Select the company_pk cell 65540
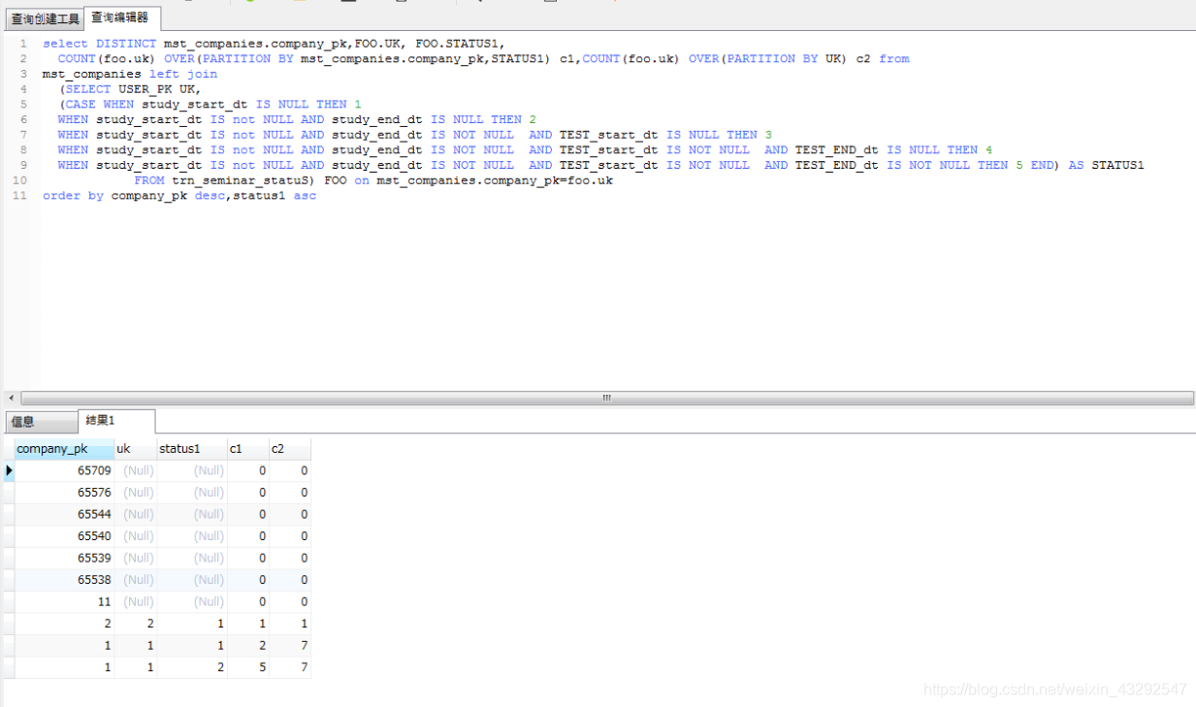 point(65,536)
